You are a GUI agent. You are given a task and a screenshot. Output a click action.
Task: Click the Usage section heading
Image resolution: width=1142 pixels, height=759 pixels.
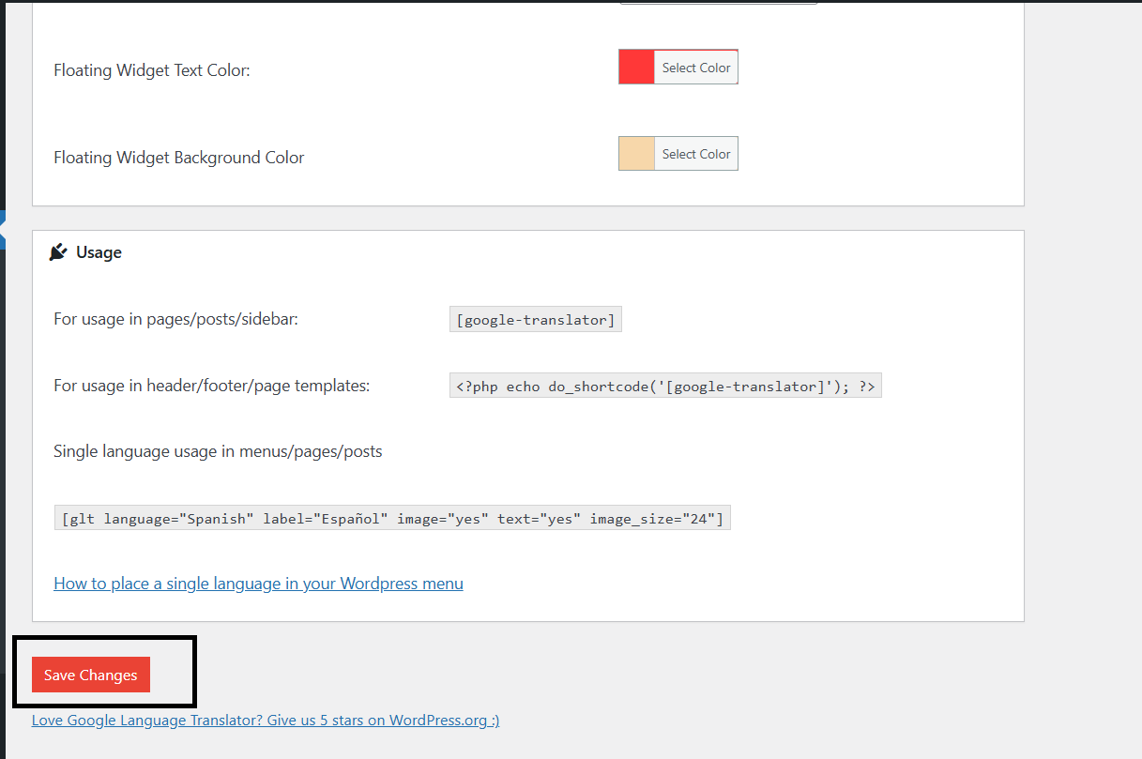click(x=99, y=252)
